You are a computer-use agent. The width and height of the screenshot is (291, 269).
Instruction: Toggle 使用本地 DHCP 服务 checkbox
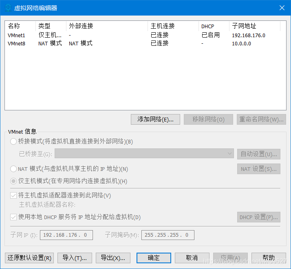coord(13,217)
